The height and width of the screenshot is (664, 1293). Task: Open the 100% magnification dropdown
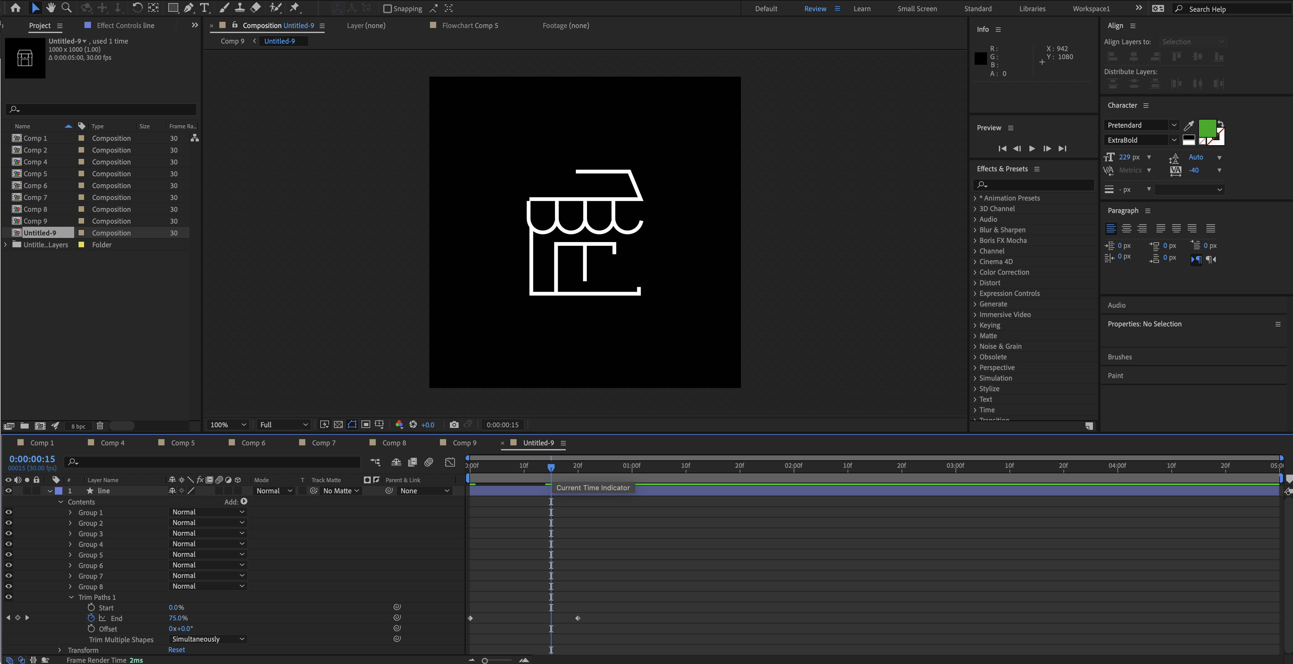[x=228, y=424]
